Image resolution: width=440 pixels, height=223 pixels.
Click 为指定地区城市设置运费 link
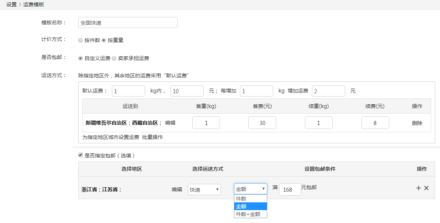tap(110, 137)
